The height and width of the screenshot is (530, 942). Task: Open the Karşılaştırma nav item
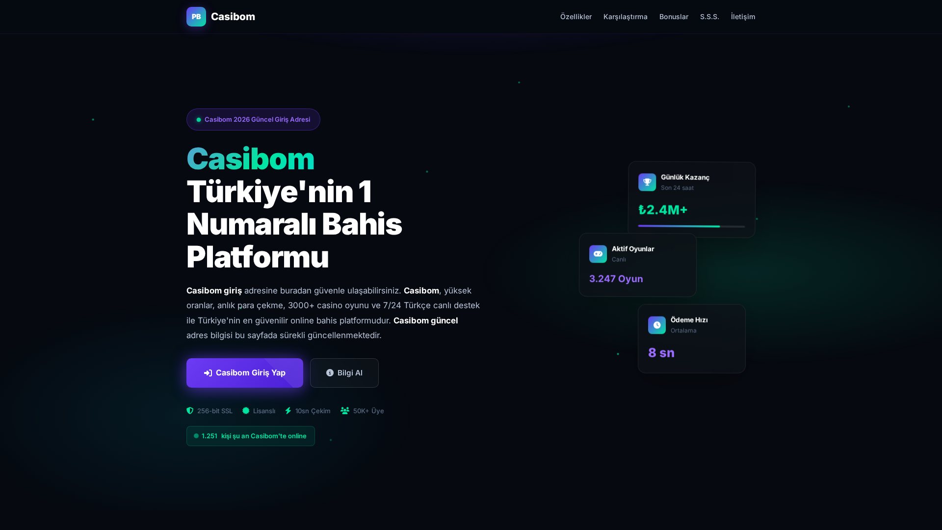pyautogui.click(x=626, y=17)
